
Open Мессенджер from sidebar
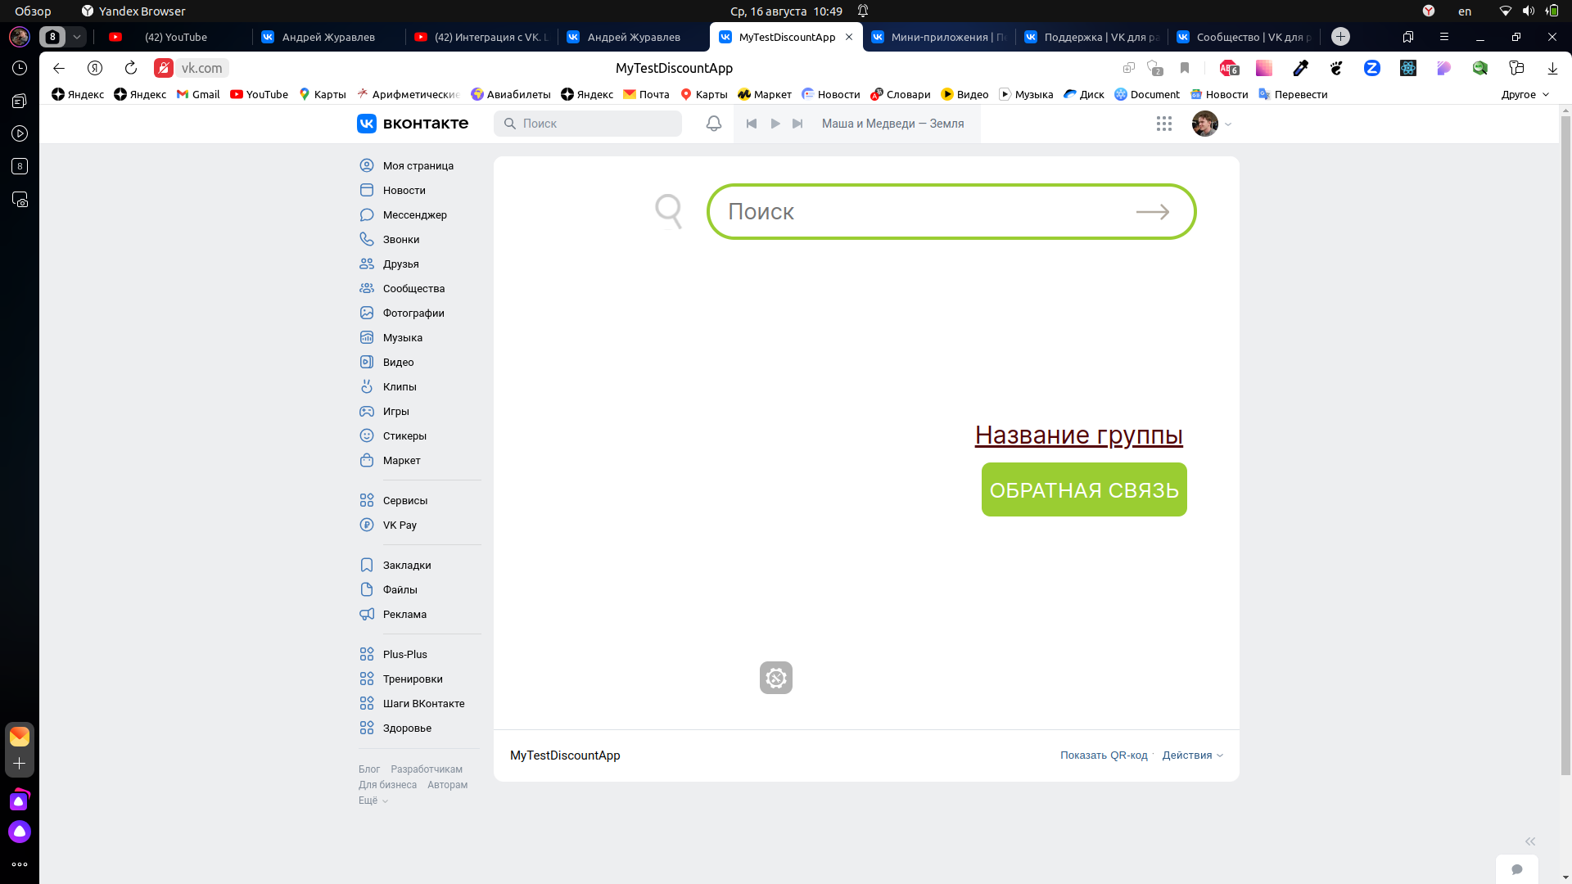click(414, 214)
